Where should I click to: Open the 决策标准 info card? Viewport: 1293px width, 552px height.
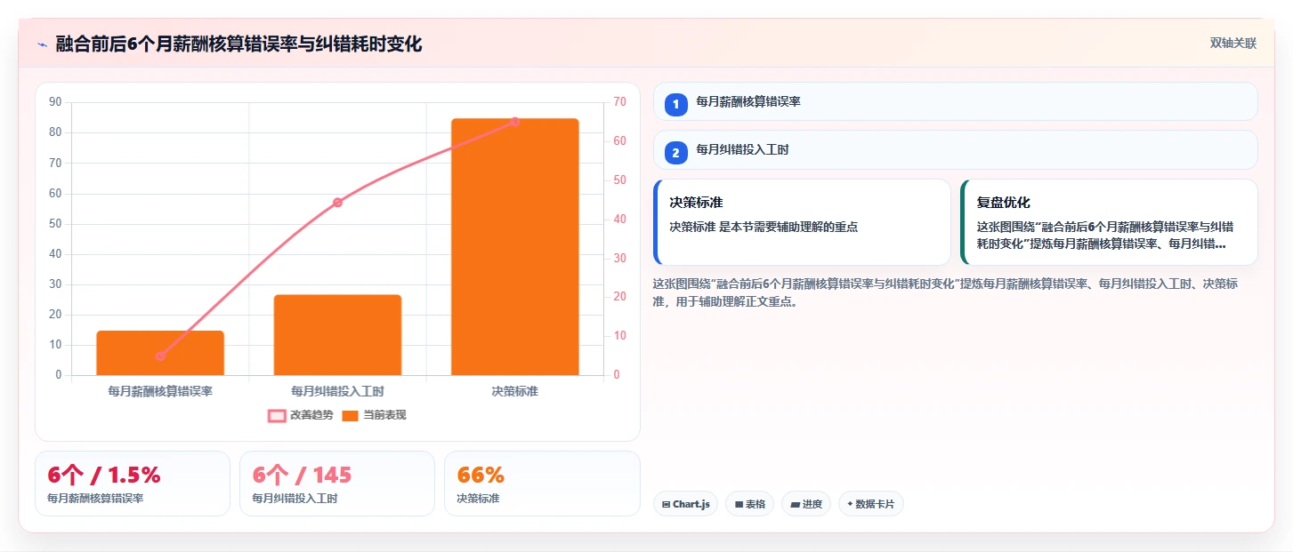802,222
